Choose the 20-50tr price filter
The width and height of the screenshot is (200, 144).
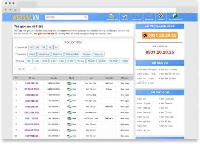point(102,61)
